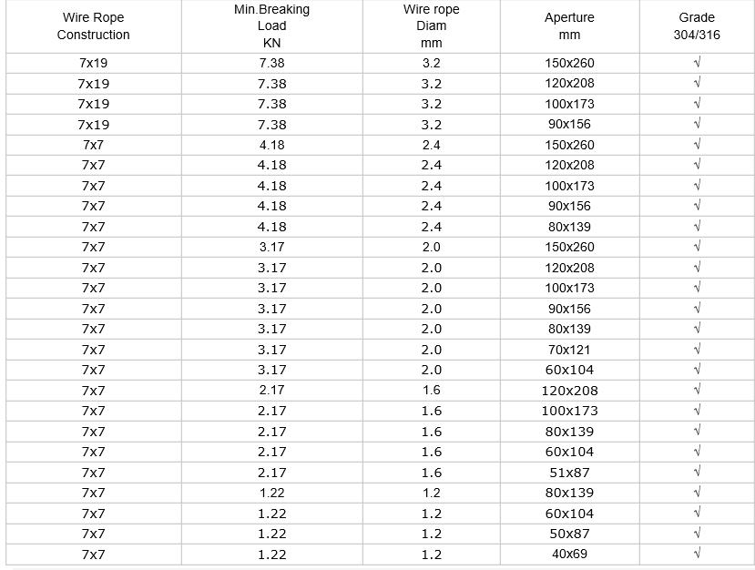Select the 7.38 load cell in first row

[272, 63]
